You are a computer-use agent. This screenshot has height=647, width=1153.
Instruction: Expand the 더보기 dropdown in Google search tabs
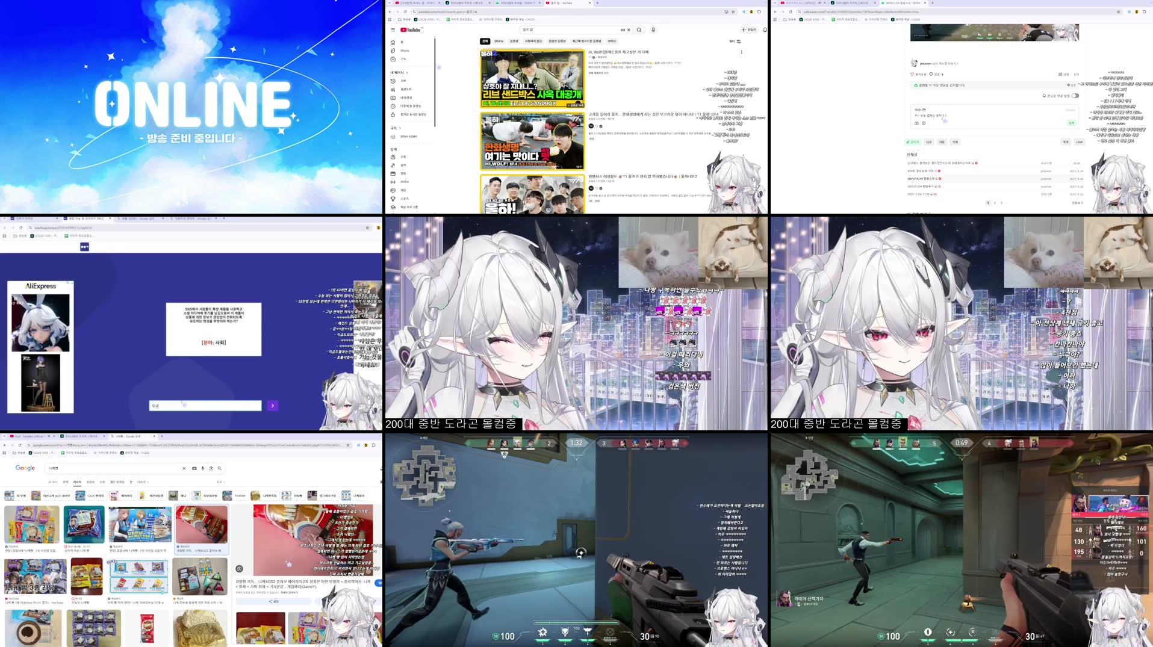(x=143, y=482)
